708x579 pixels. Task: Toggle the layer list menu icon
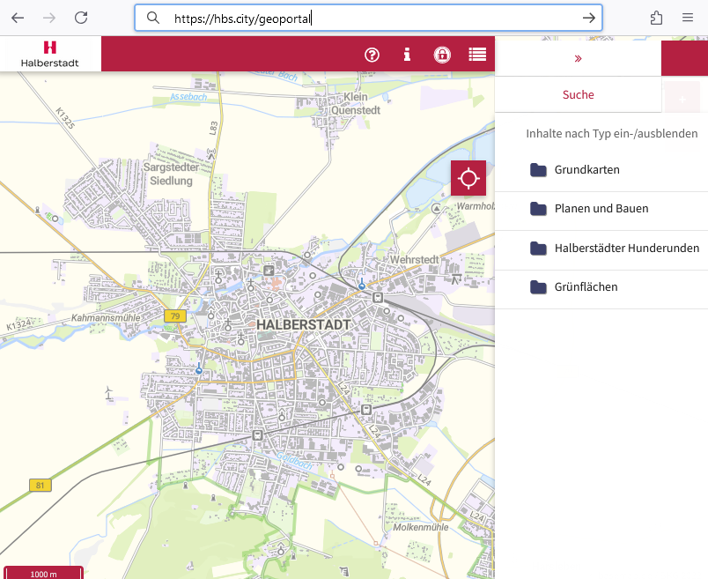tap(477, 55)
